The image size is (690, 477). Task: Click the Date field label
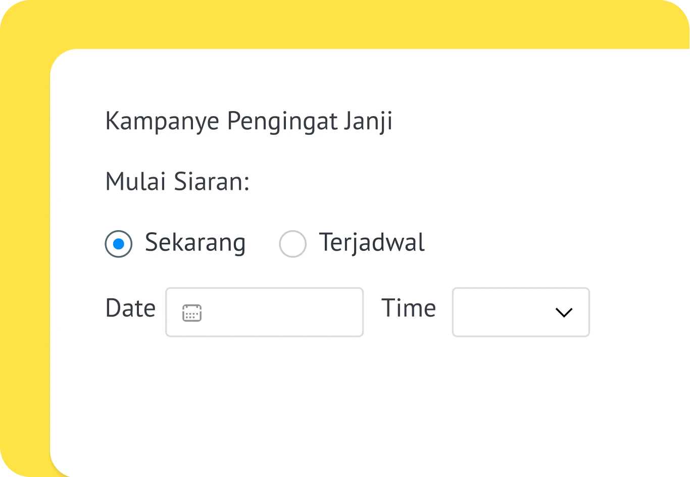click(x=130, y=308)
